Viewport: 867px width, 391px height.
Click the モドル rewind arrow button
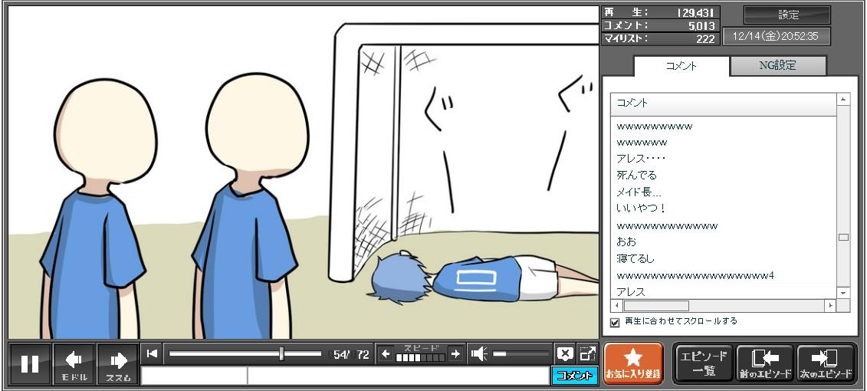tap(74, 364)
